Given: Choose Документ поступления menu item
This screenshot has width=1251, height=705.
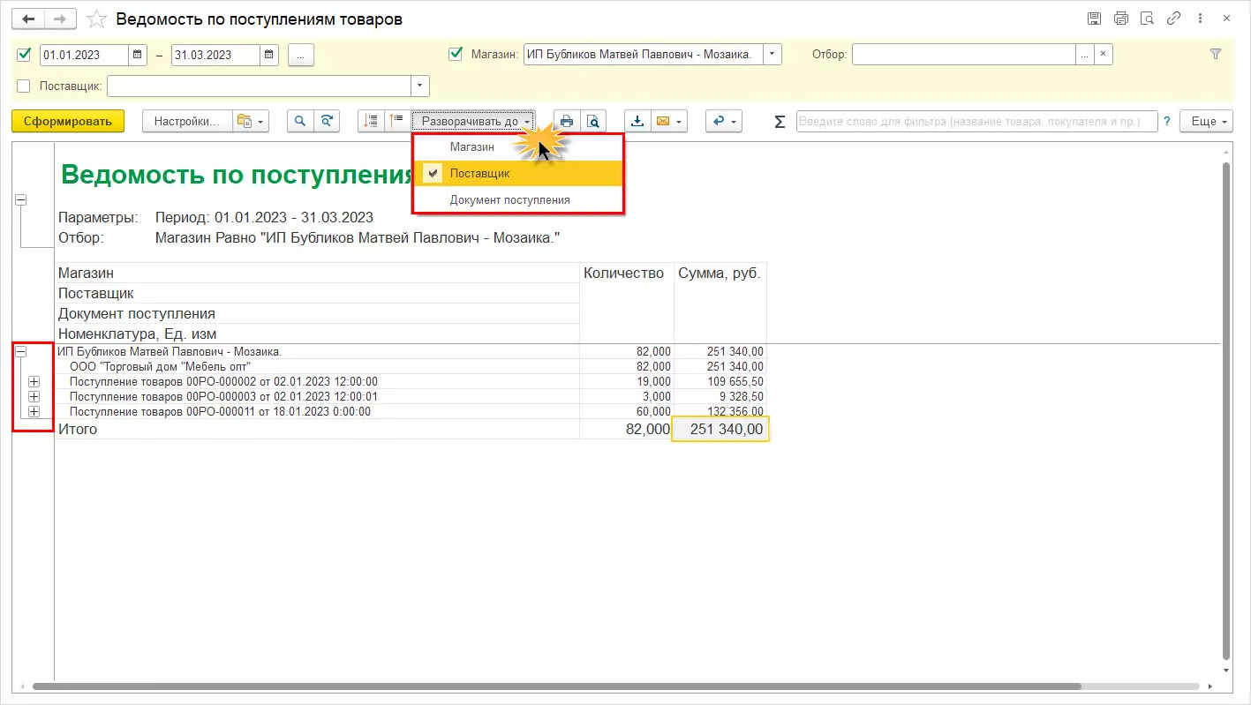Looking at the screenshot, I should [x=509, y=200].
